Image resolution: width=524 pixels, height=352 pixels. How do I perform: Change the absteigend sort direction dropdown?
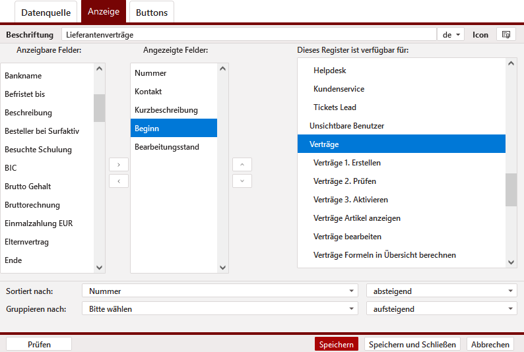442,291
